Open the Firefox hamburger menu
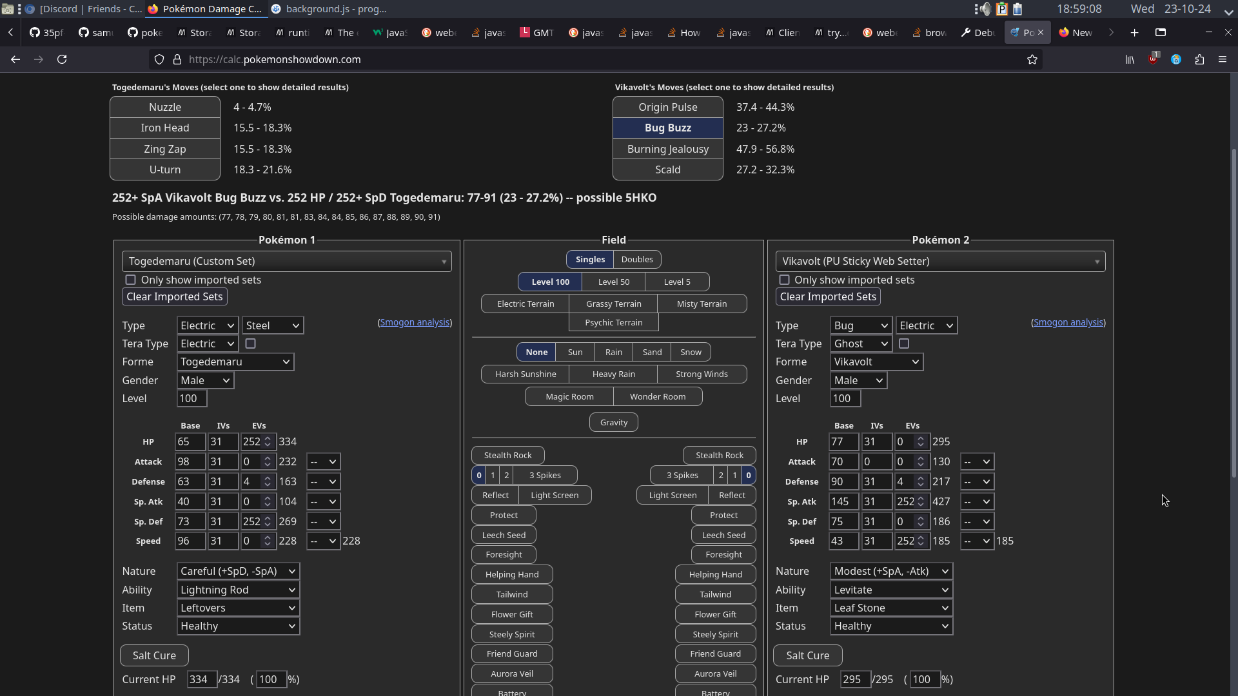This screenshot has width=1238, height=696. pos(1223,59)
